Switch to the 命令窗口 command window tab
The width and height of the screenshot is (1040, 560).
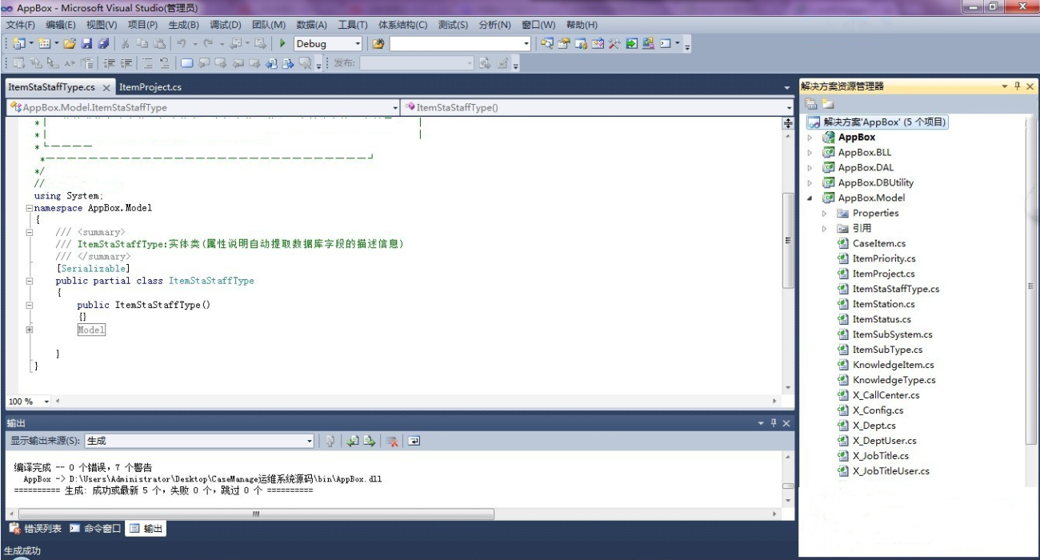95,529
